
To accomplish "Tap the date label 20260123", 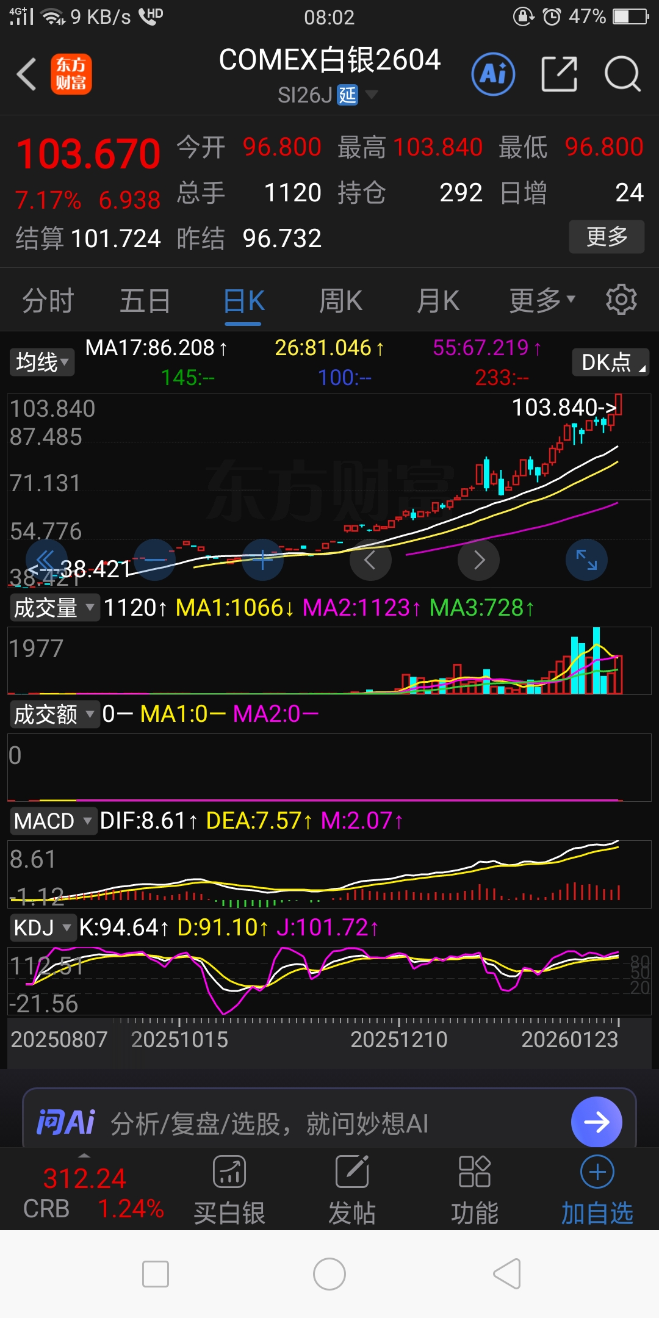I will [569, 1039].
